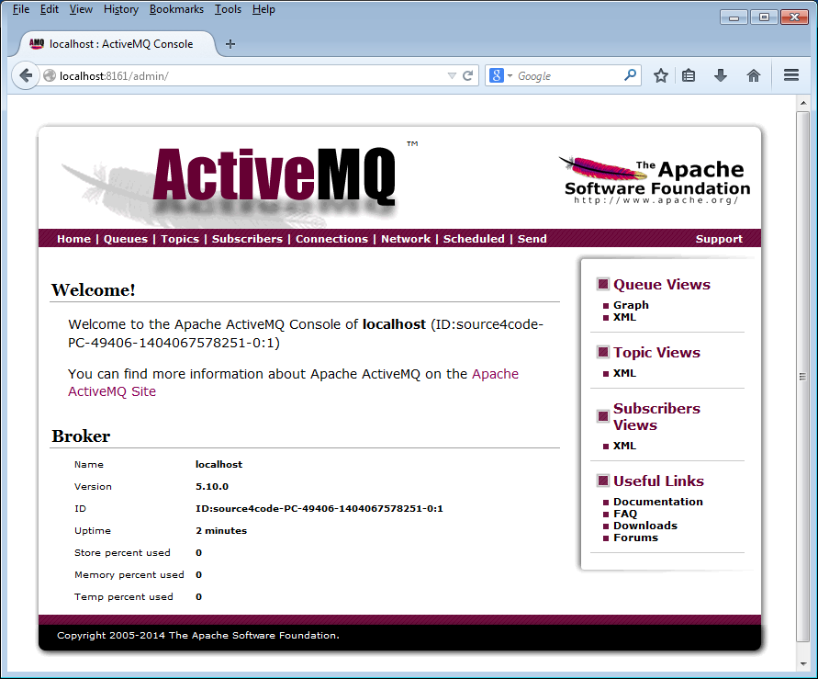
Task: Click the globe site identity icon
Action: pyautogui.click(x=50, y=75)
